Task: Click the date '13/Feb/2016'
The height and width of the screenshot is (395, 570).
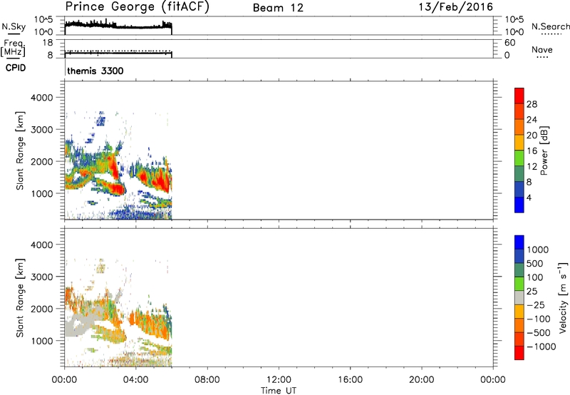Action: (x=456, y=7)
